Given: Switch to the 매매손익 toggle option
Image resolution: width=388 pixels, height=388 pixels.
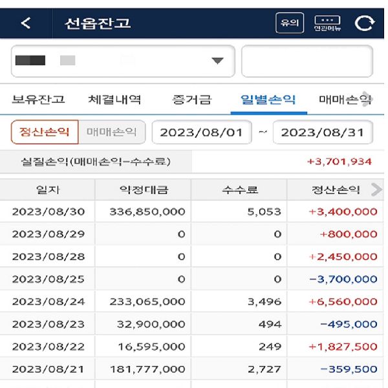Looking at the screenshot, I should tap(112, 132).
